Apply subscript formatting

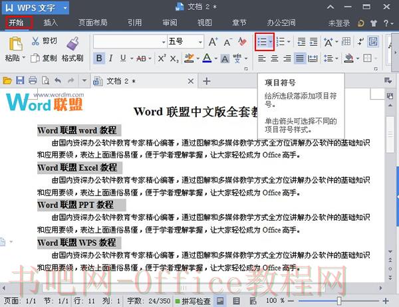point(174,58)
